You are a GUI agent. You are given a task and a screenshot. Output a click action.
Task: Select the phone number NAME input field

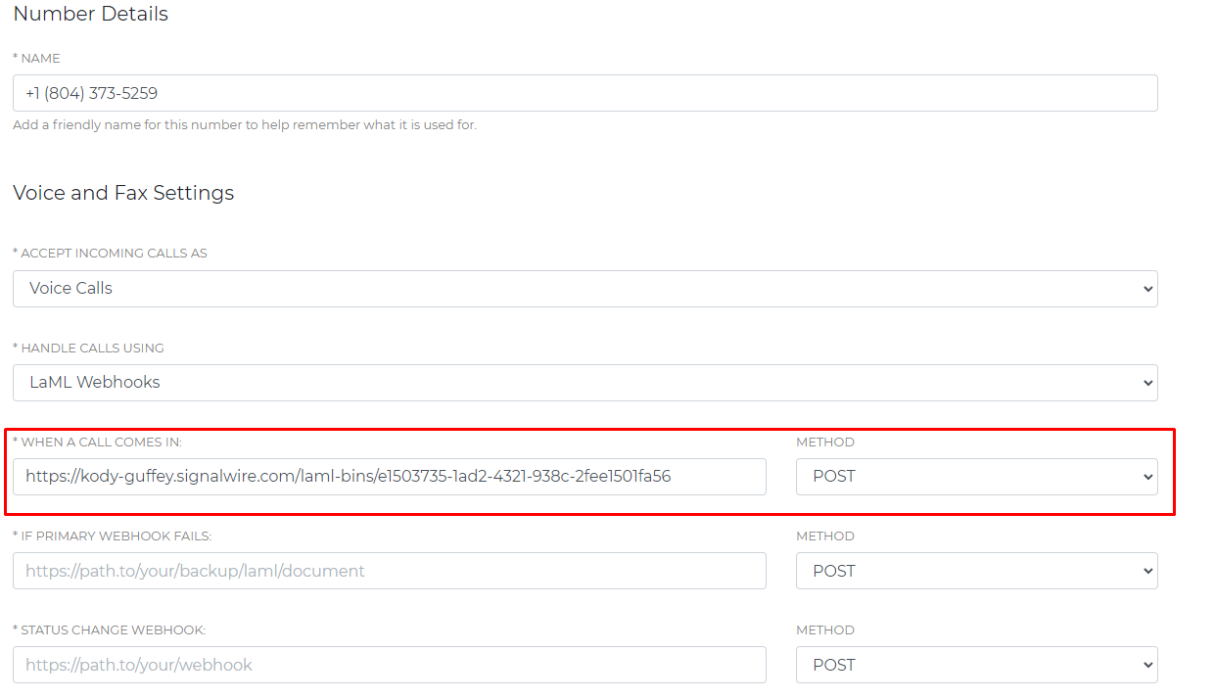coord(584,93)
